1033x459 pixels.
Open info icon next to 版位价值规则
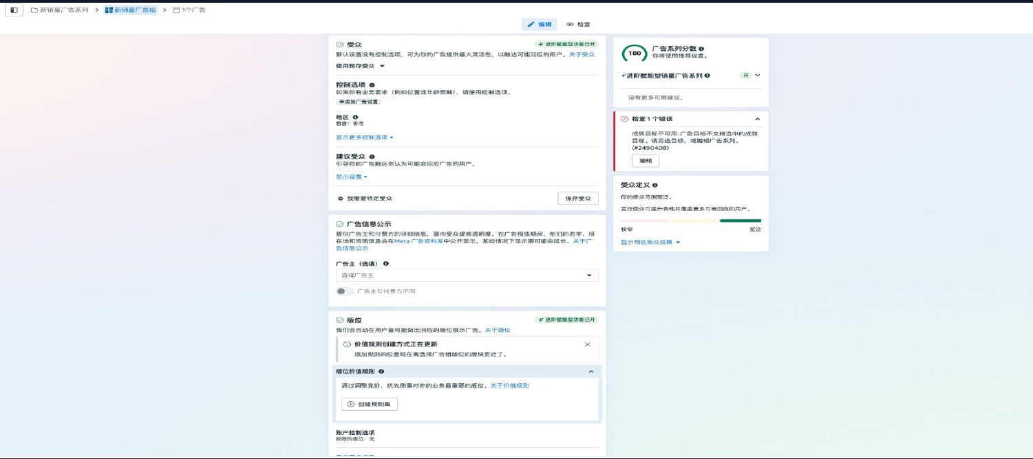pos(381,371)
